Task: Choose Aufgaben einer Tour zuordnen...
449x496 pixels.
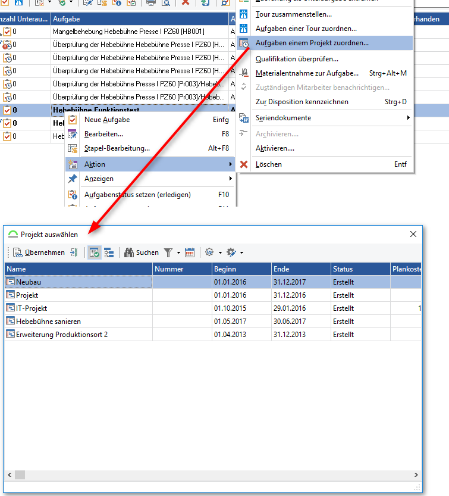Action: point(325,29)
